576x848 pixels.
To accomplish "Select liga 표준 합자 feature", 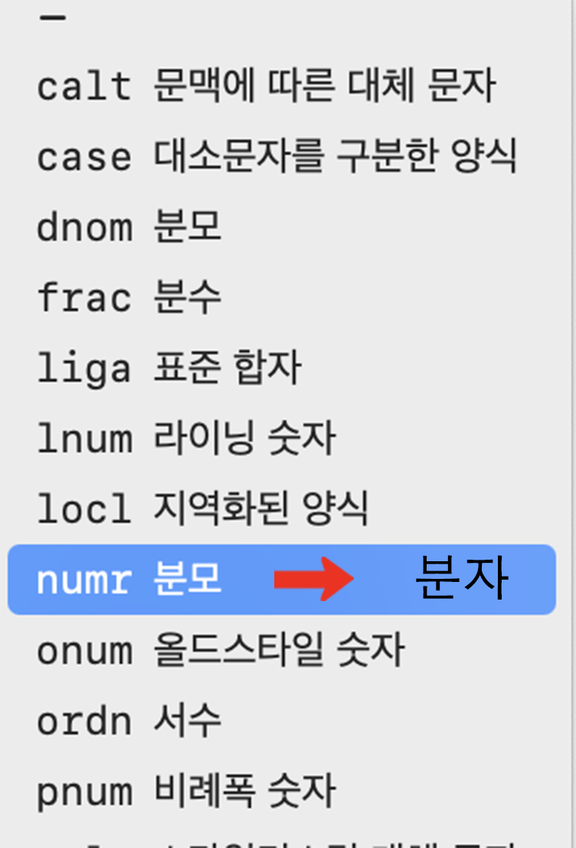I will (x=282, y=368).
